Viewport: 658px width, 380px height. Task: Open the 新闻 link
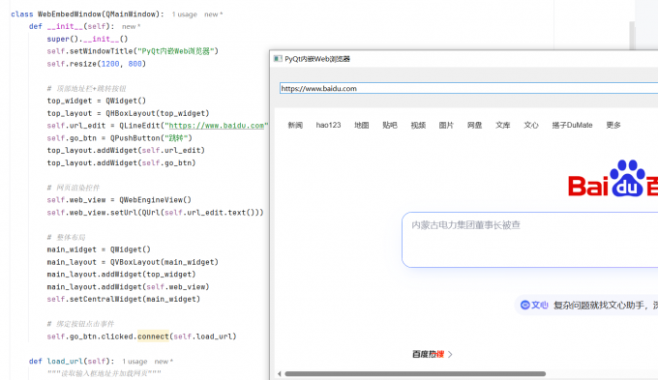click(295, 125)
